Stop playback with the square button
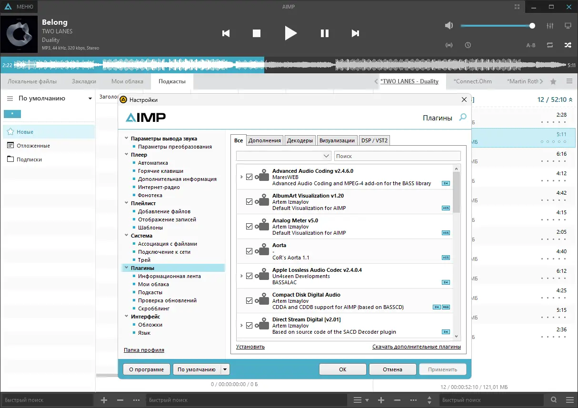 click(x=257, y=33)
